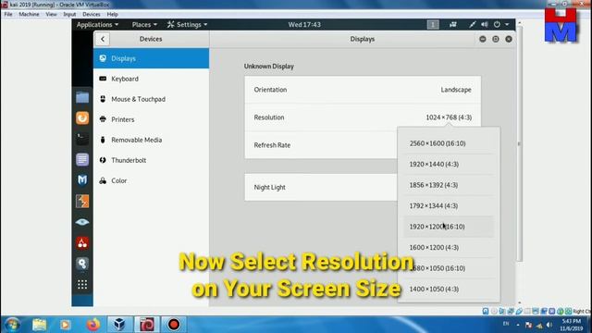Click workspace indicator 1 in top bar

(433, 25)
